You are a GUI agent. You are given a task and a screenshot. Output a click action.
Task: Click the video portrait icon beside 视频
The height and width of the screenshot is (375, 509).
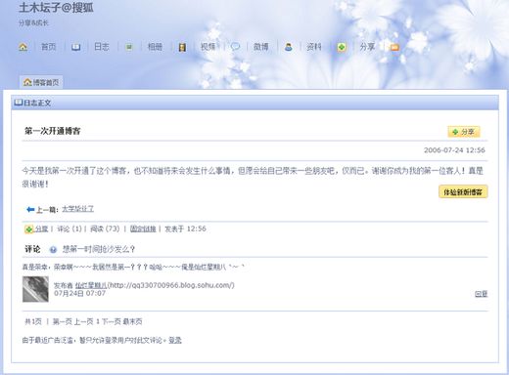(x=182, y=47)
